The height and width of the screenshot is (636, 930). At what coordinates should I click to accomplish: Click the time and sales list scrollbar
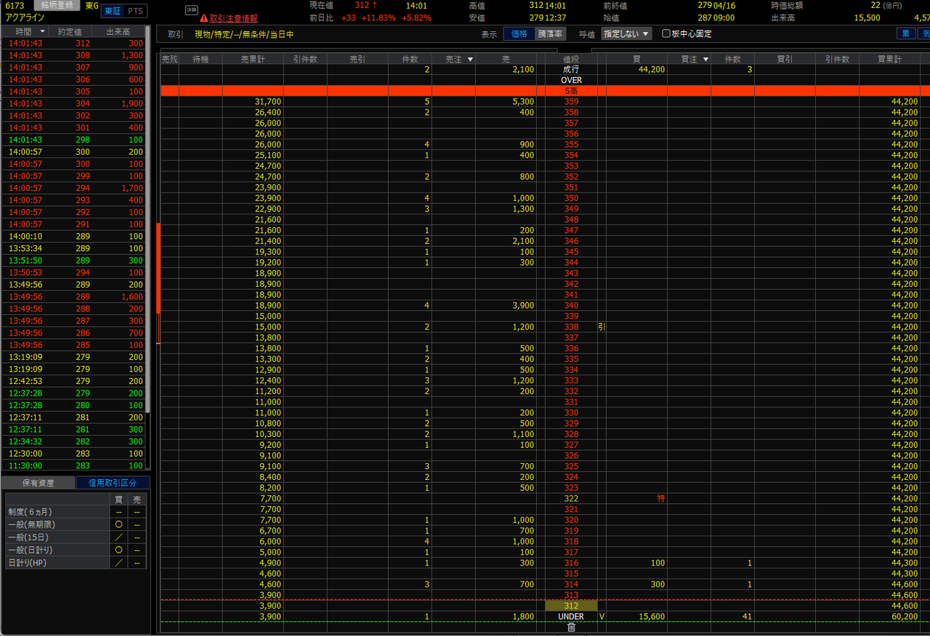coord(148,218)
